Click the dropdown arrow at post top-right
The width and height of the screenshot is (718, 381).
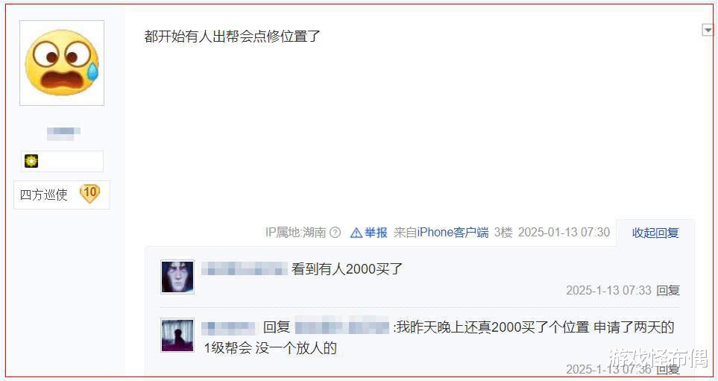pos(708,31)
